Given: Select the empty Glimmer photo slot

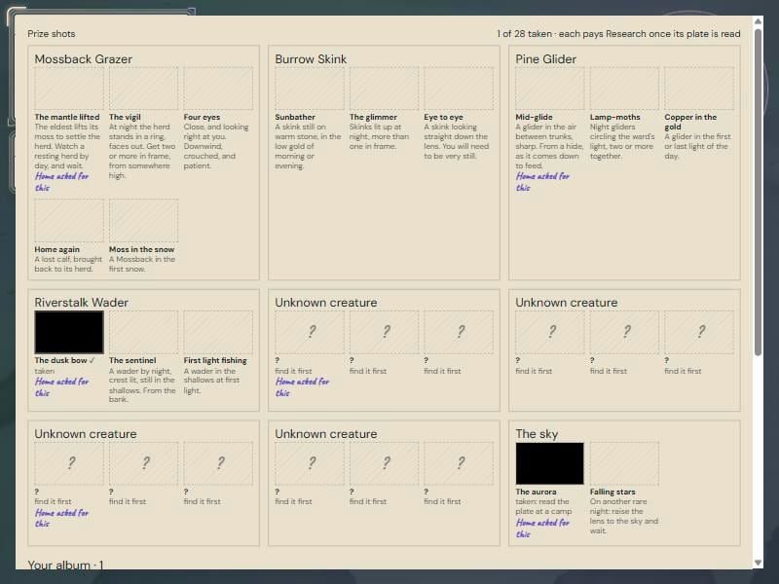Looking at the screenshot, I should pyautogui.click(x=384, y=89).
